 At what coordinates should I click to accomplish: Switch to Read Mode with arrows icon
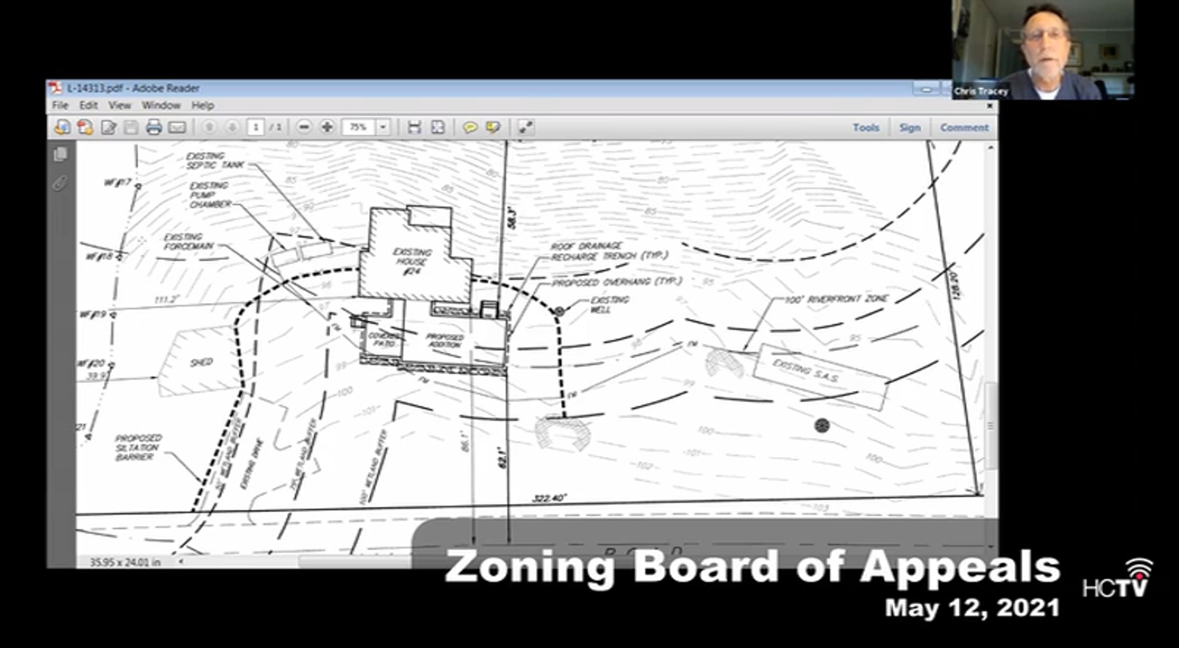(x=525, y=127)
